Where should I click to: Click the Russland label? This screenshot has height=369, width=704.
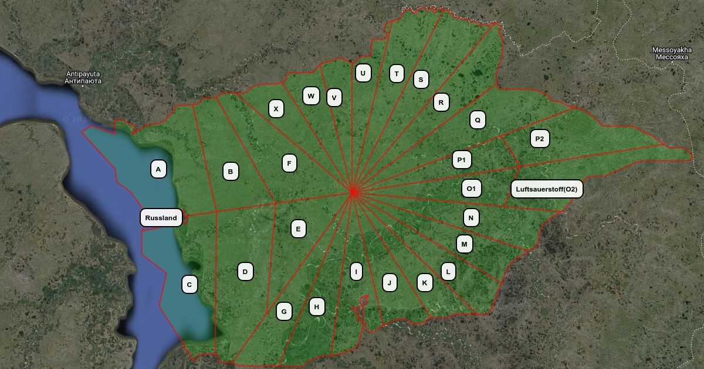point(161,218)
